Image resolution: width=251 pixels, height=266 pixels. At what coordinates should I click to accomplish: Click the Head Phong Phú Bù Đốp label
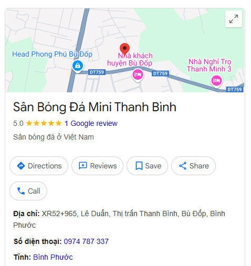52,54
